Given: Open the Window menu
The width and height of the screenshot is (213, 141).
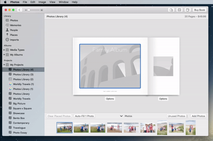Looking at the screenshot, I should coord(64,2).
